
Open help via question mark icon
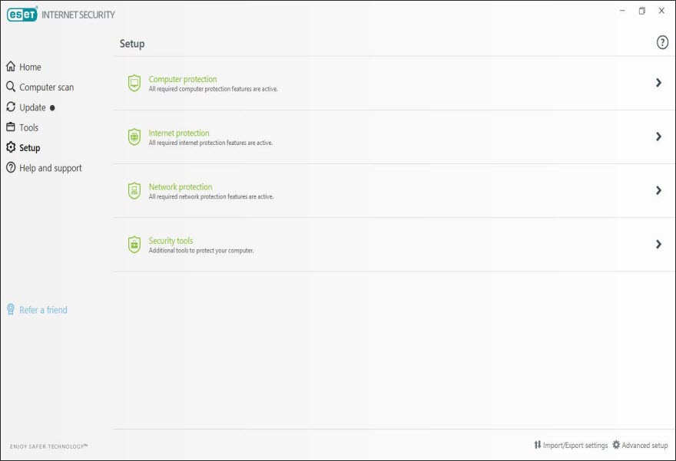662,42
